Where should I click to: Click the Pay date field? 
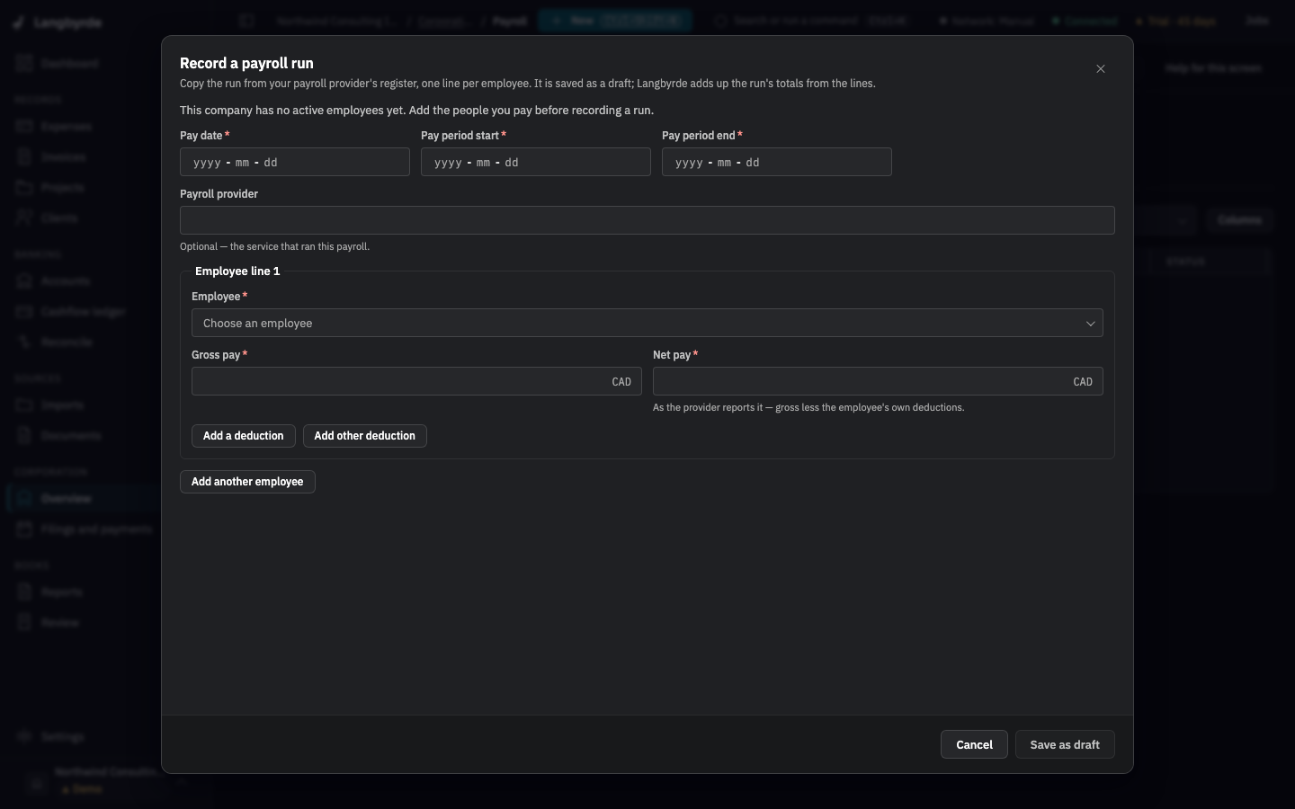pyautogui.click(x=295, y=162)
